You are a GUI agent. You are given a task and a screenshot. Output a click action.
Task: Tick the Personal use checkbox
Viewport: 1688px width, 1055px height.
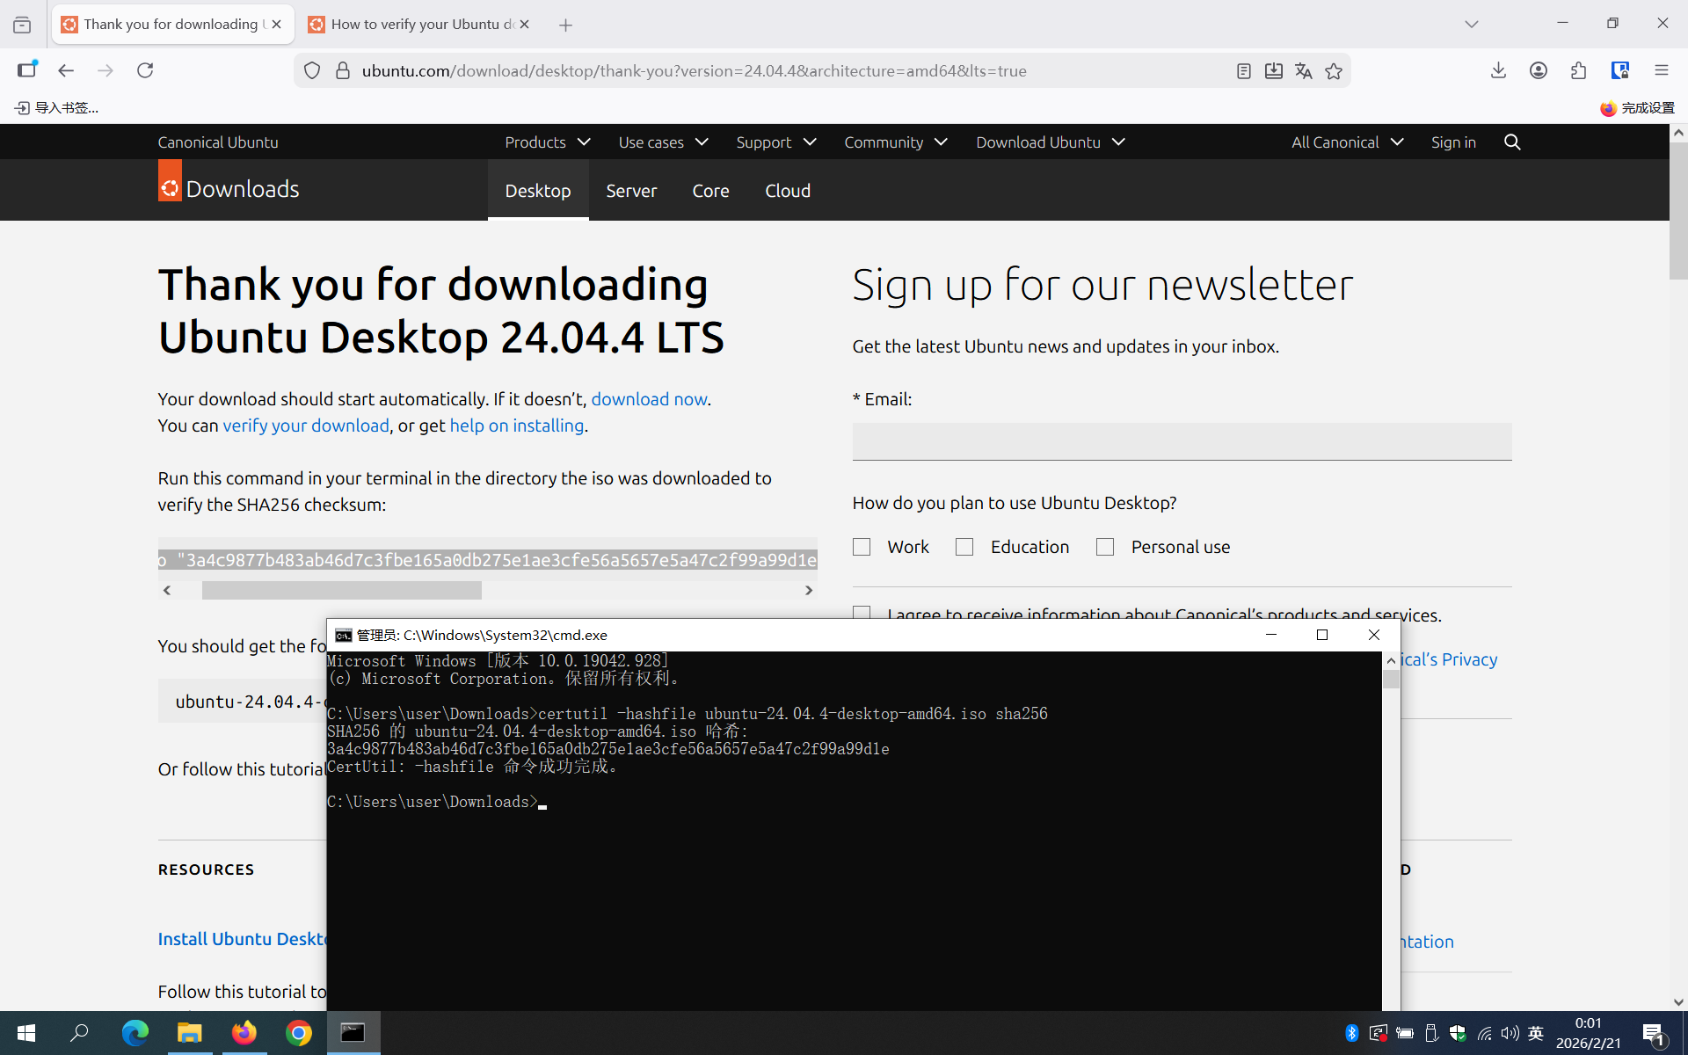[1105, 547]
